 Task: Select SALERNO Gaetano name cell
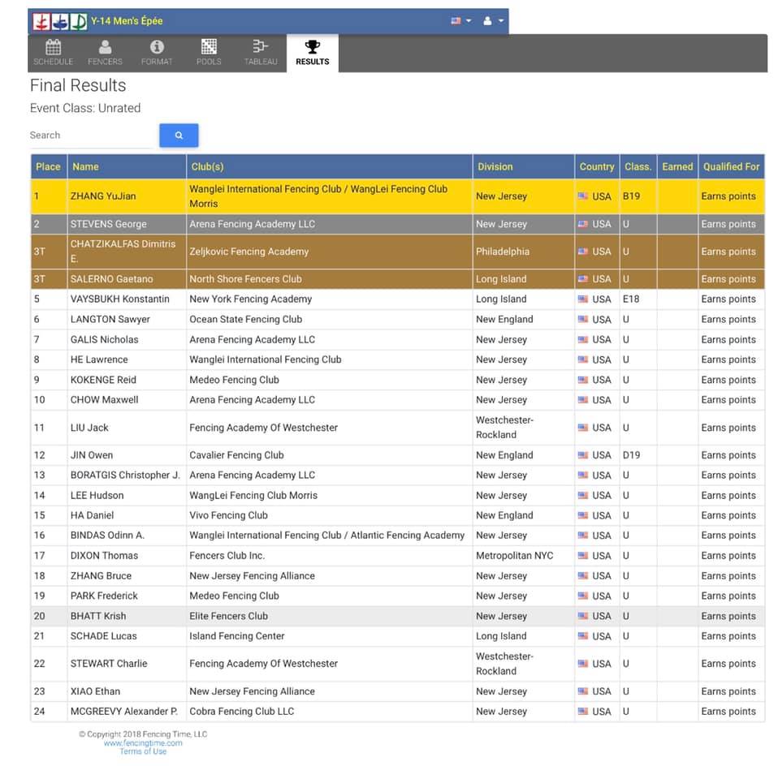127,279
